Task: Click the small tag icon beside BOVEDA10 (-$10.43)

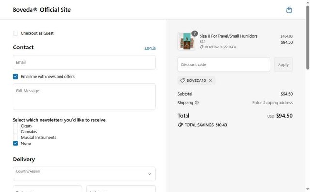Action: (201, 47)
